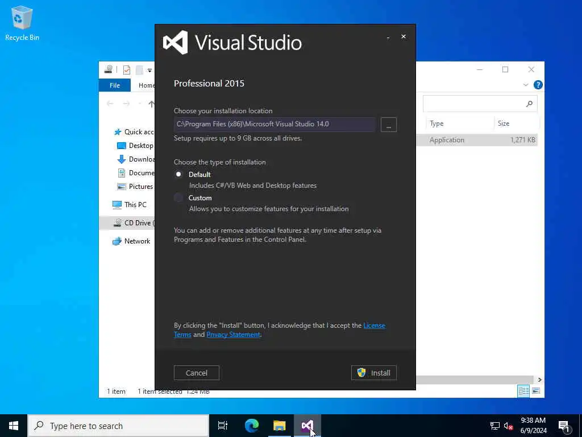
Task: Click the Visual Studio logo icon in installer
Action: [175, 42]
